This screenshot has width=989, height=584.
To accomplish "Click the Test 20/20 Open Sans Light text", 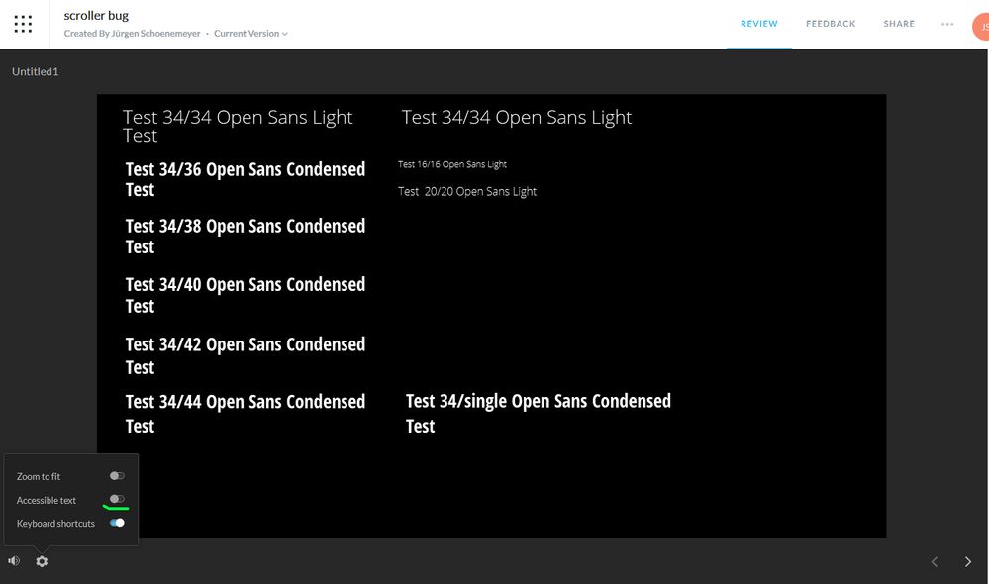I will tap(467, 191).
